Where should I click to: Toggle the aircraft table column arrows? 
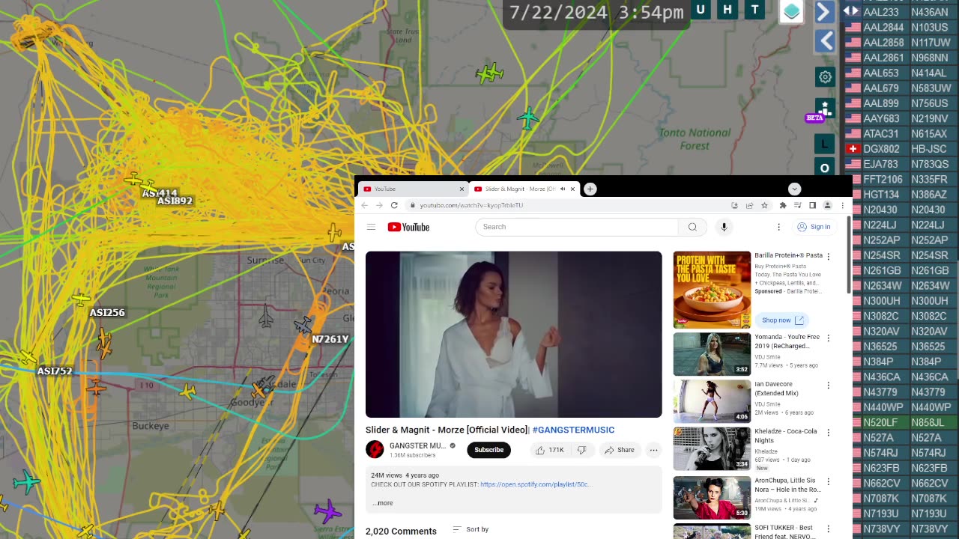point(850,10)
